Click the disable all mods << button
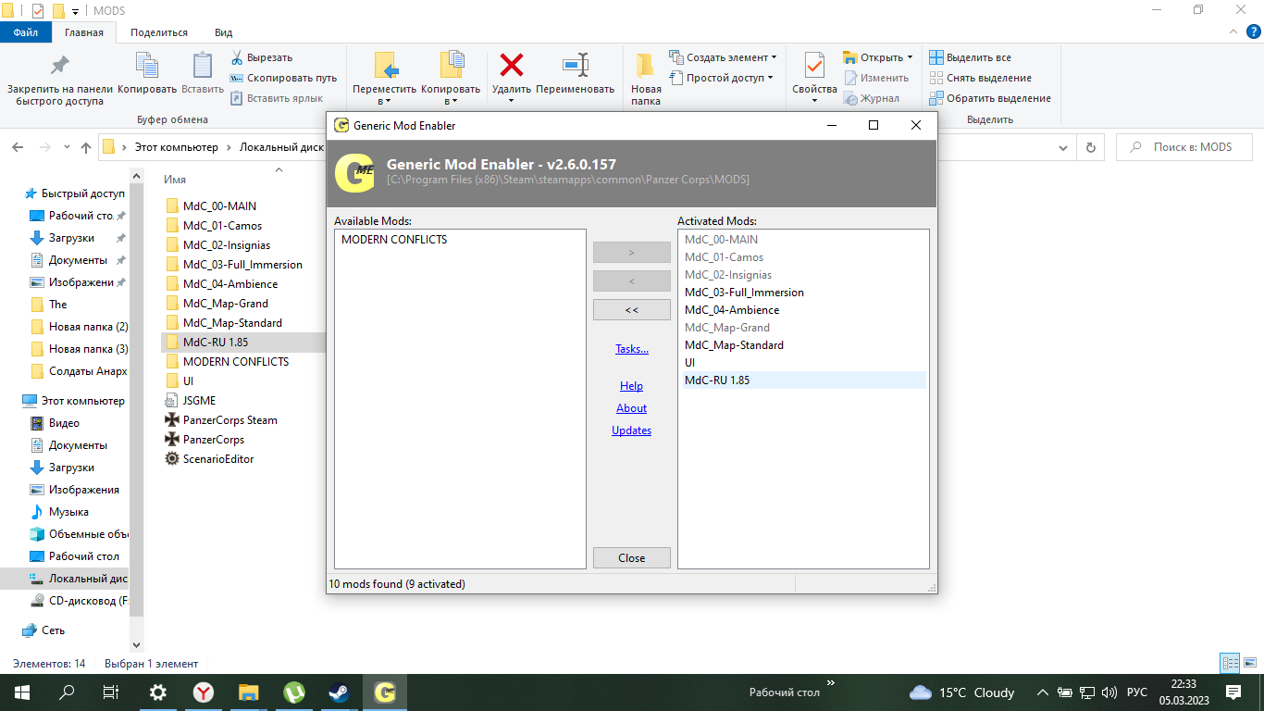Viewport: 1264px width, 711px height. pyautogui.click(x=631, y=310)
